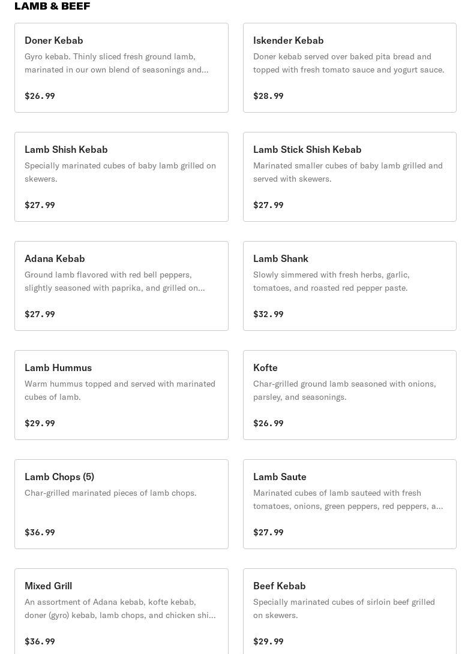471x654 pixels.
Task: Click the Kofte menu item
Action: [349, 395]
